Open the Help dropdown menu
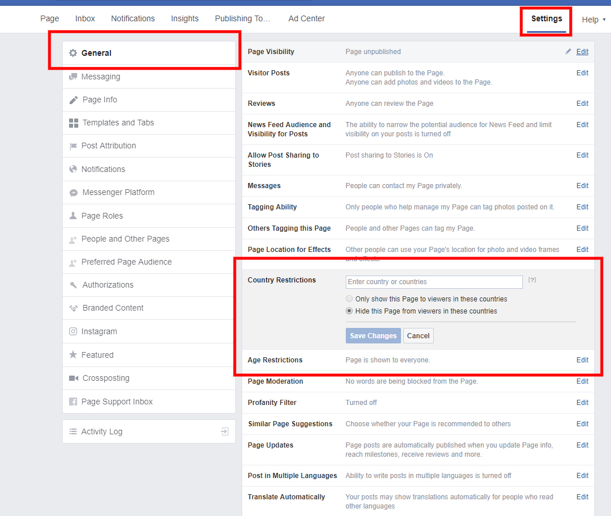 click(594, 20)
